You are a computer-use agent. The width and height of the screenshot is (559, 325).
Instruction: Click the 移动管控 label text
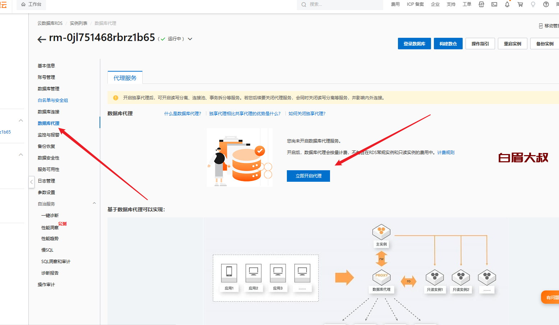(551, 26)
